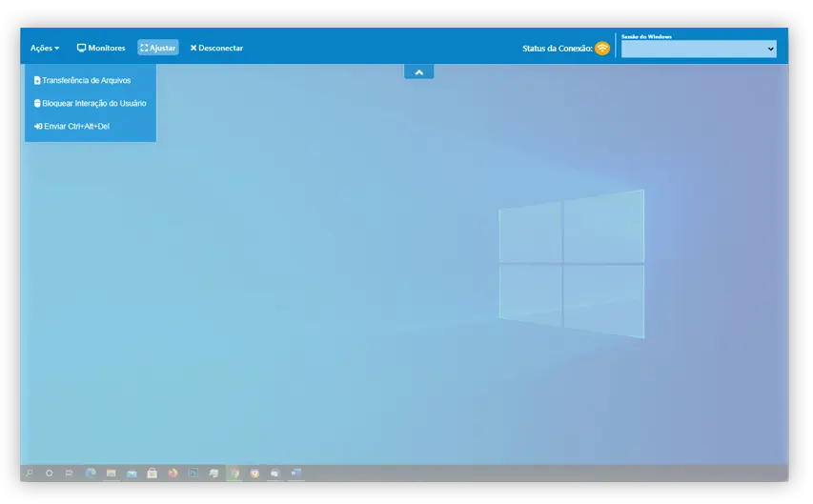Open the Mail app in remote taskbar
813x504 pixels.
(x=132, y=474)
